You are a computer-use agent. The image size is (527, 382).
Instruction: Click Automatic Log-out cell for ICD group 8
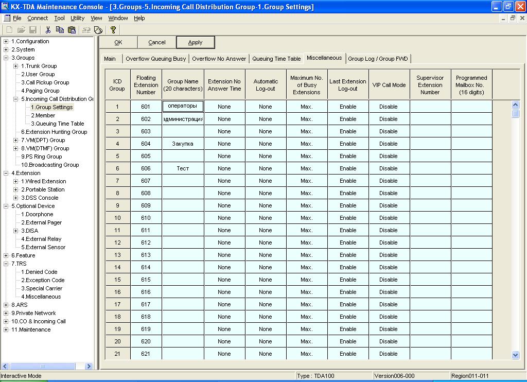[266, 193]
